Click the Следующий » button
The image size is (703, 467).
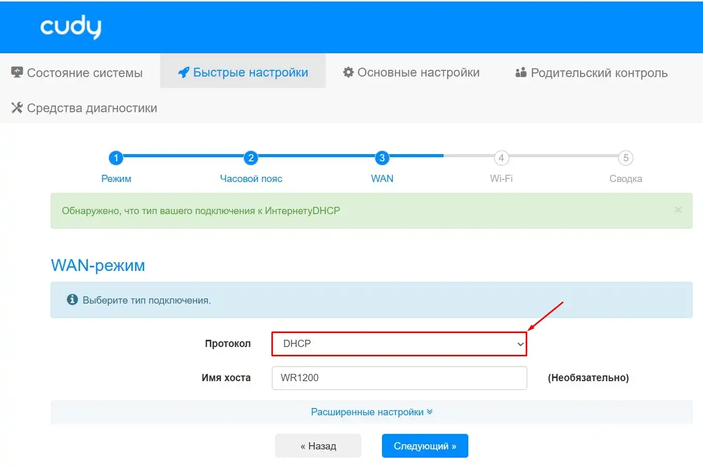(x=425, y=446)
